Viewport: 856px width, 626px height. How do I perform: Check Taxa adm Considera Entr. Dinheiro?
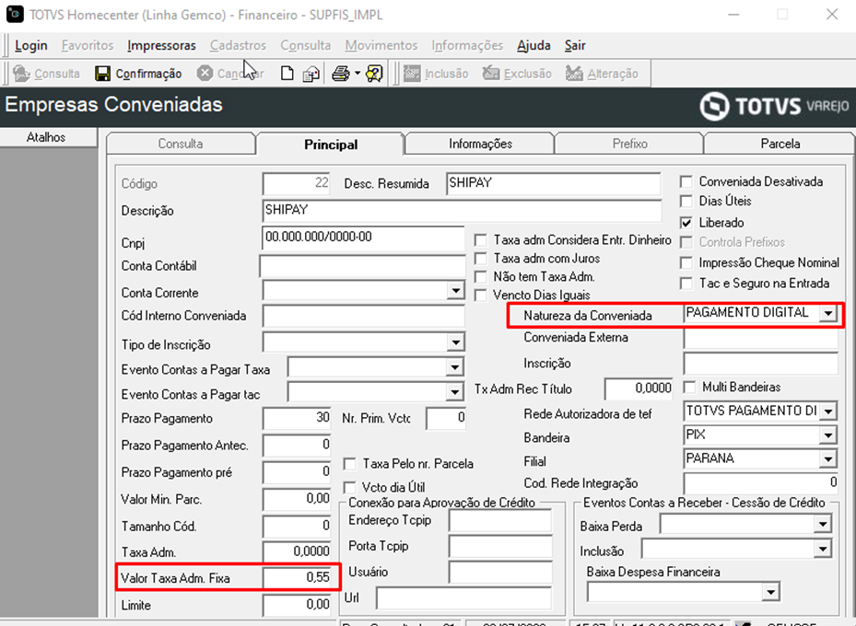[481, 240]
